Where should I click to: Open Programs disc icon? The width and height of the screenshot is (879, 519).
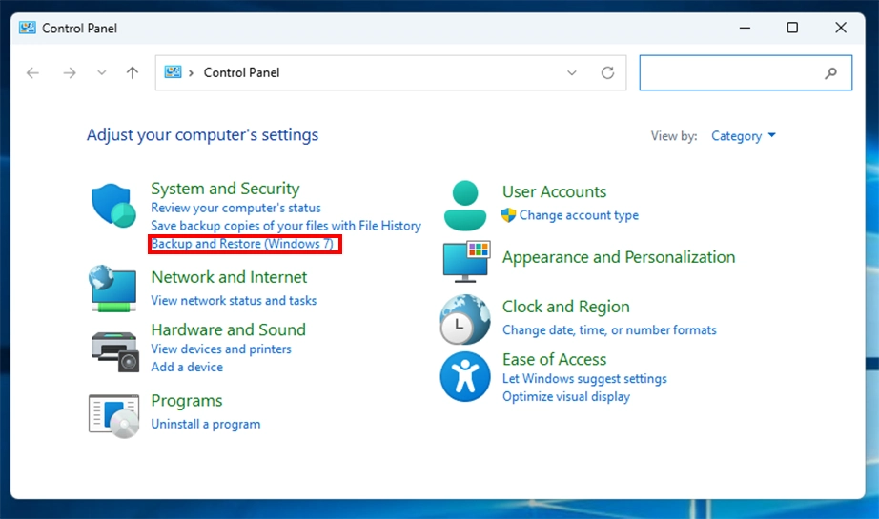click(x=113, y=416)
